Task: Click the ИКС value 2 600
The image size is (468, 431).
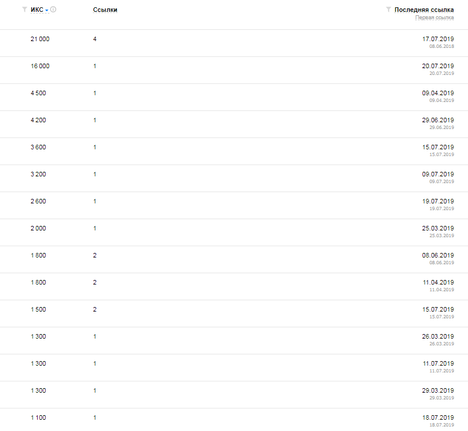Action: (38, 201)
